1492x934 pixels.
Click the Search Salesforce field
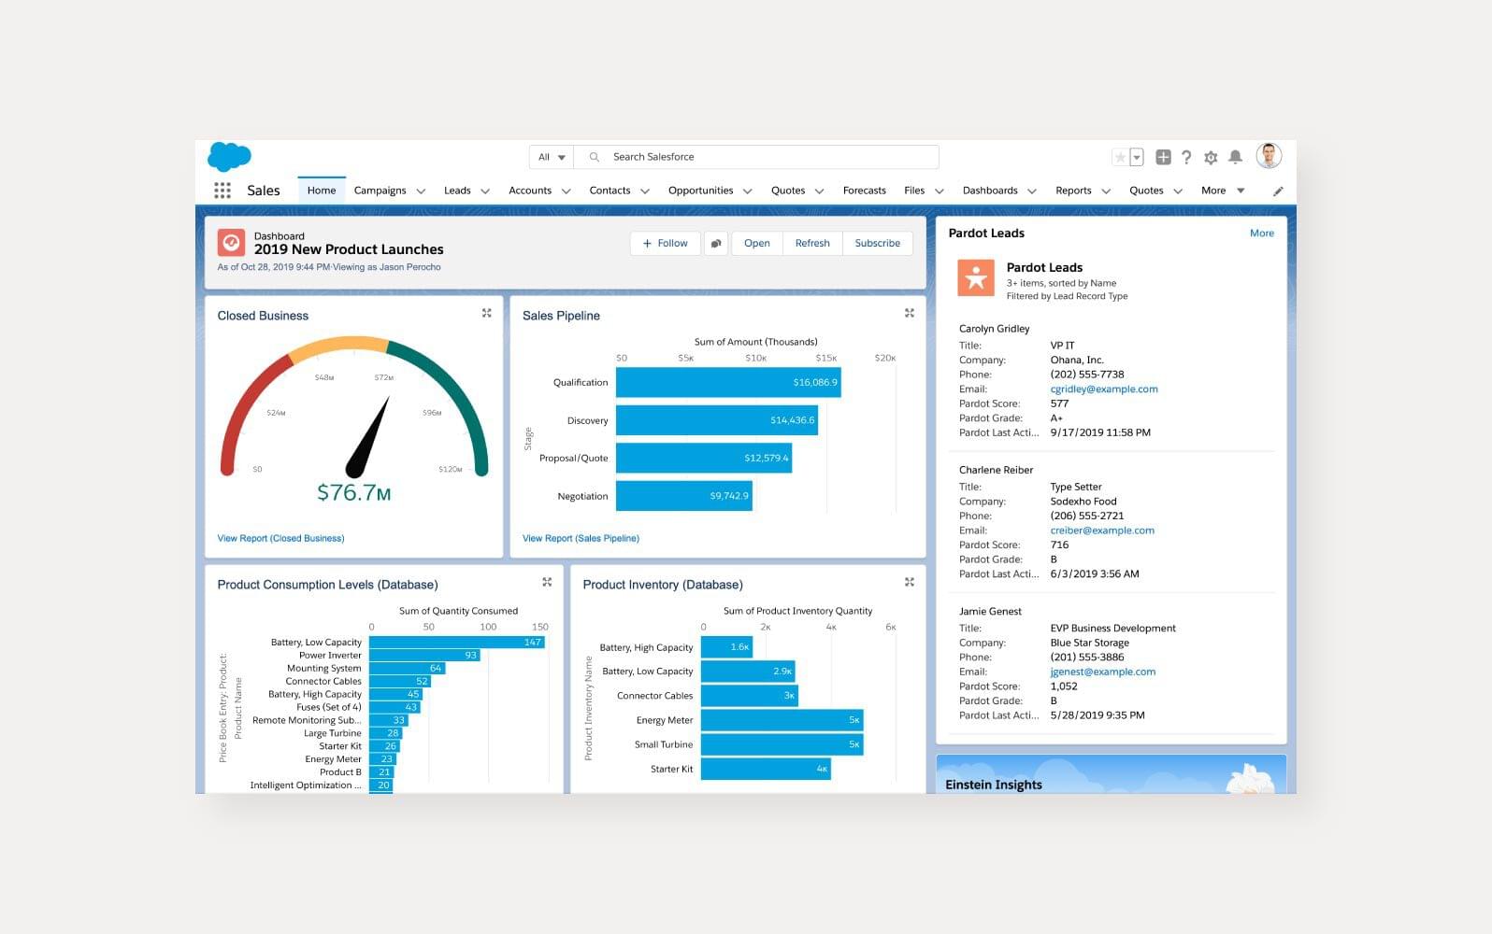pyautogui.click(x=756, y=157)
